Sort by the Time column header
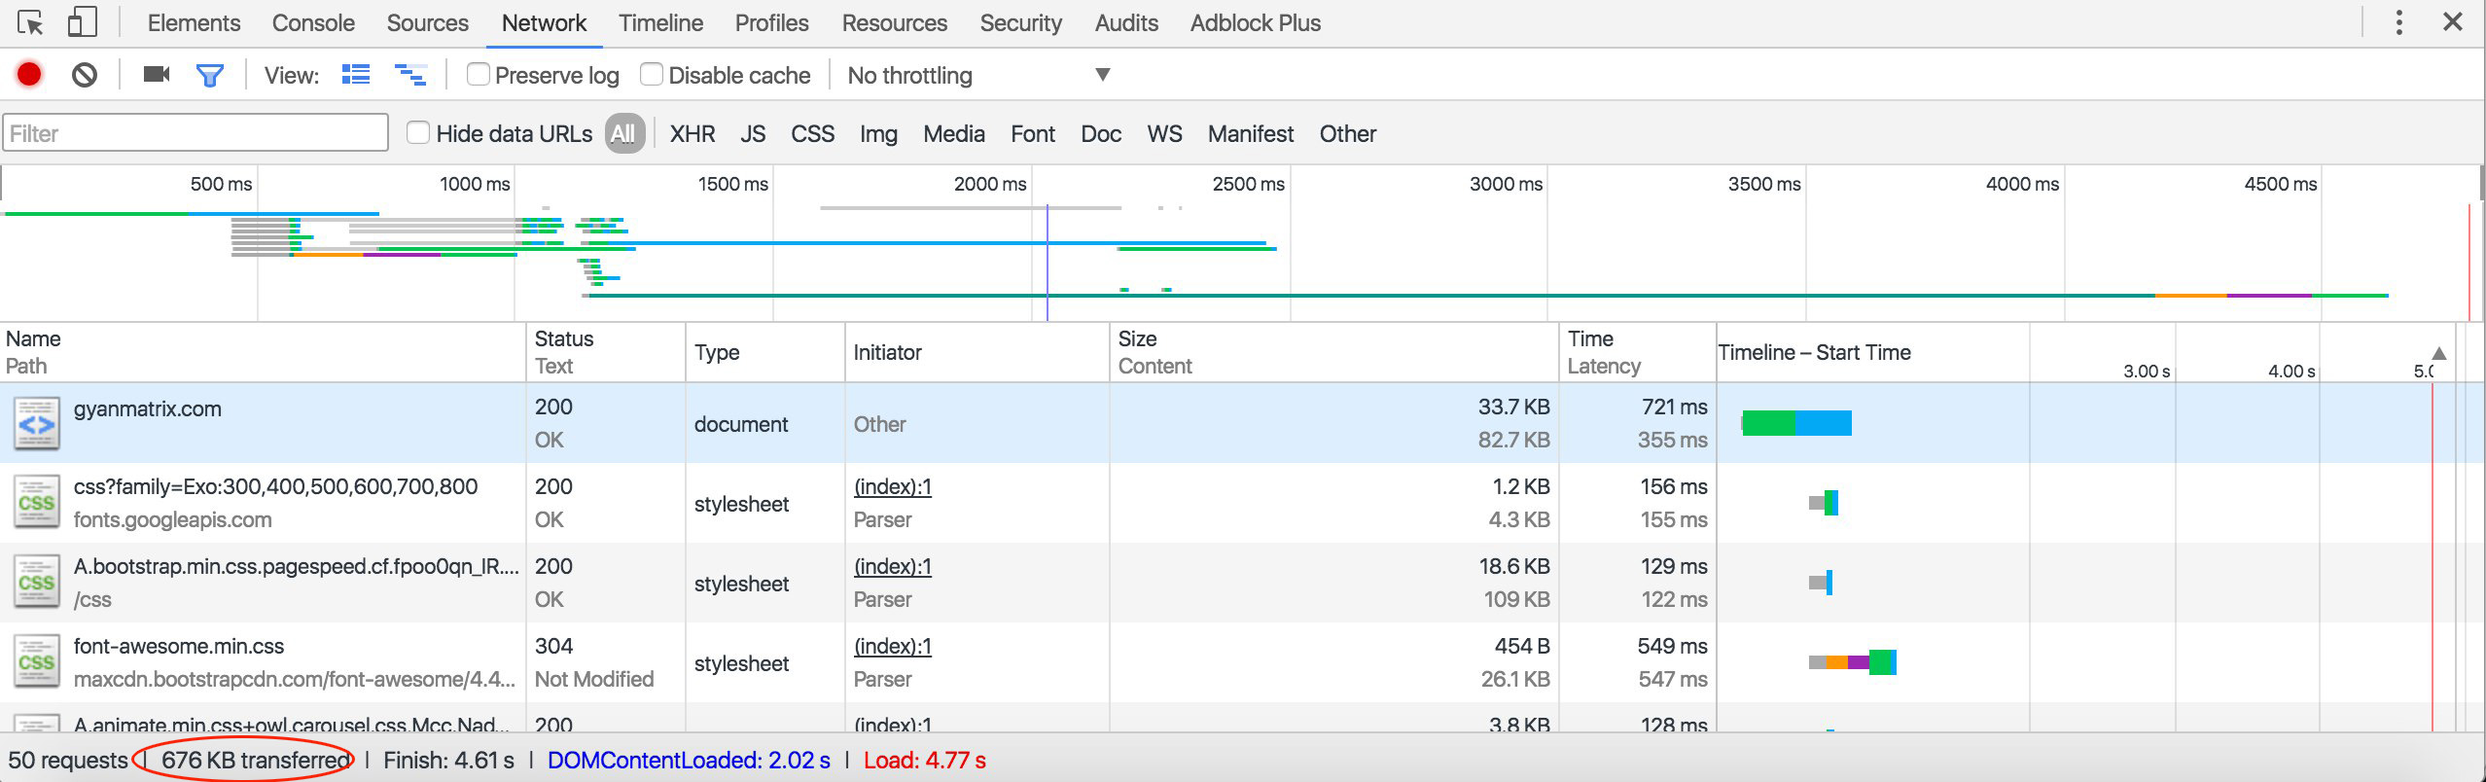This screenshot has width=2486, height=782. point(1638,352)
